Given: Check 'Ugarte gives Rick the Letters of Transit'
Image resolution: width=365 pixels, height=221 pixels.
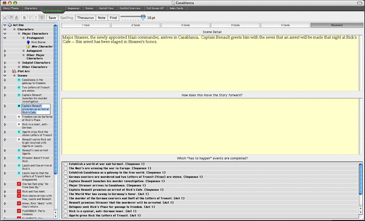Looking at the screenshot, I should point(65,215).
